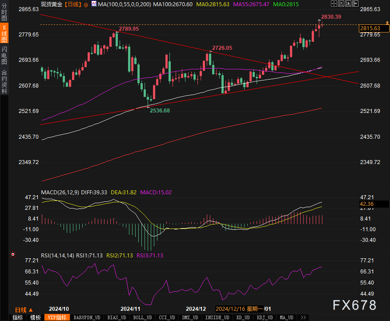The width and height of the screenshot is (390, 321).
Task: Click the 2830.39 high price marker
Action: [331, 16]
